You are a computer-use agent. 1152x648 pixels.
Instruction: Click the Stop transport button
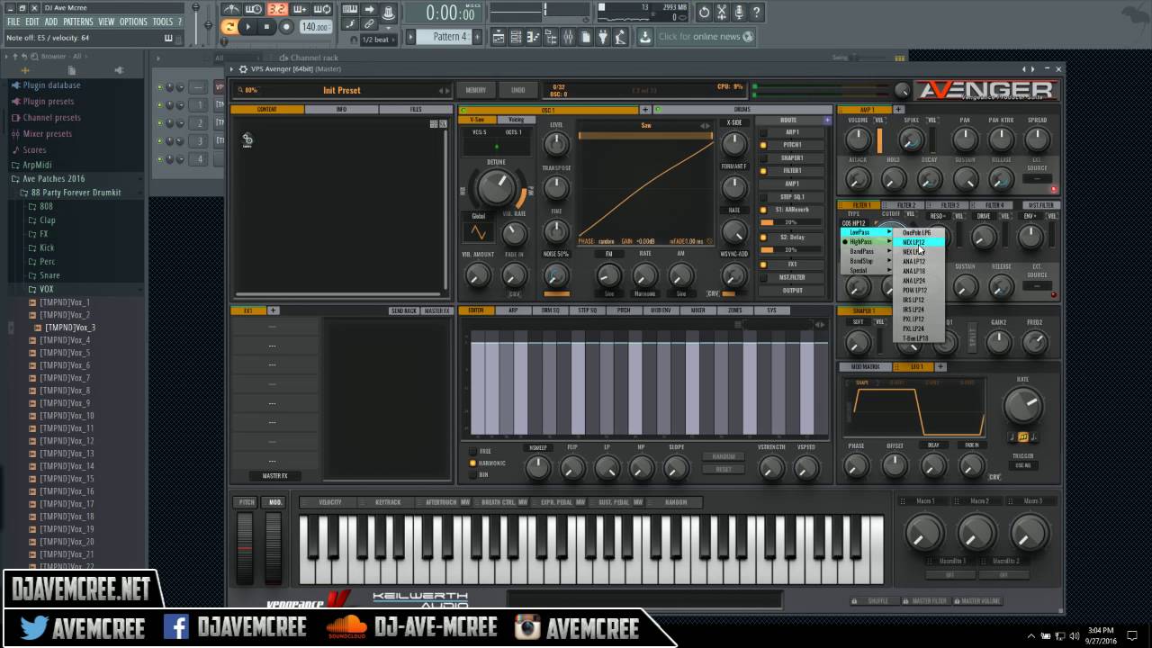pyautogui.click(x=267, y=27)
